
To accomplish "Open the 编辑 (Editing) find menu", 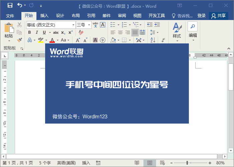I will [x=193, y=32].
